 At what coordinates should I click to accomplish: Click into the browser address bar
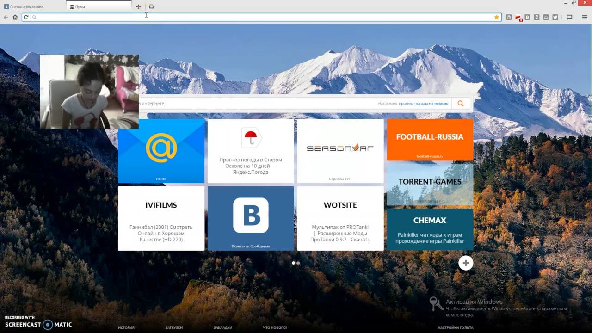pyautogui.click(x=262, y=17)
